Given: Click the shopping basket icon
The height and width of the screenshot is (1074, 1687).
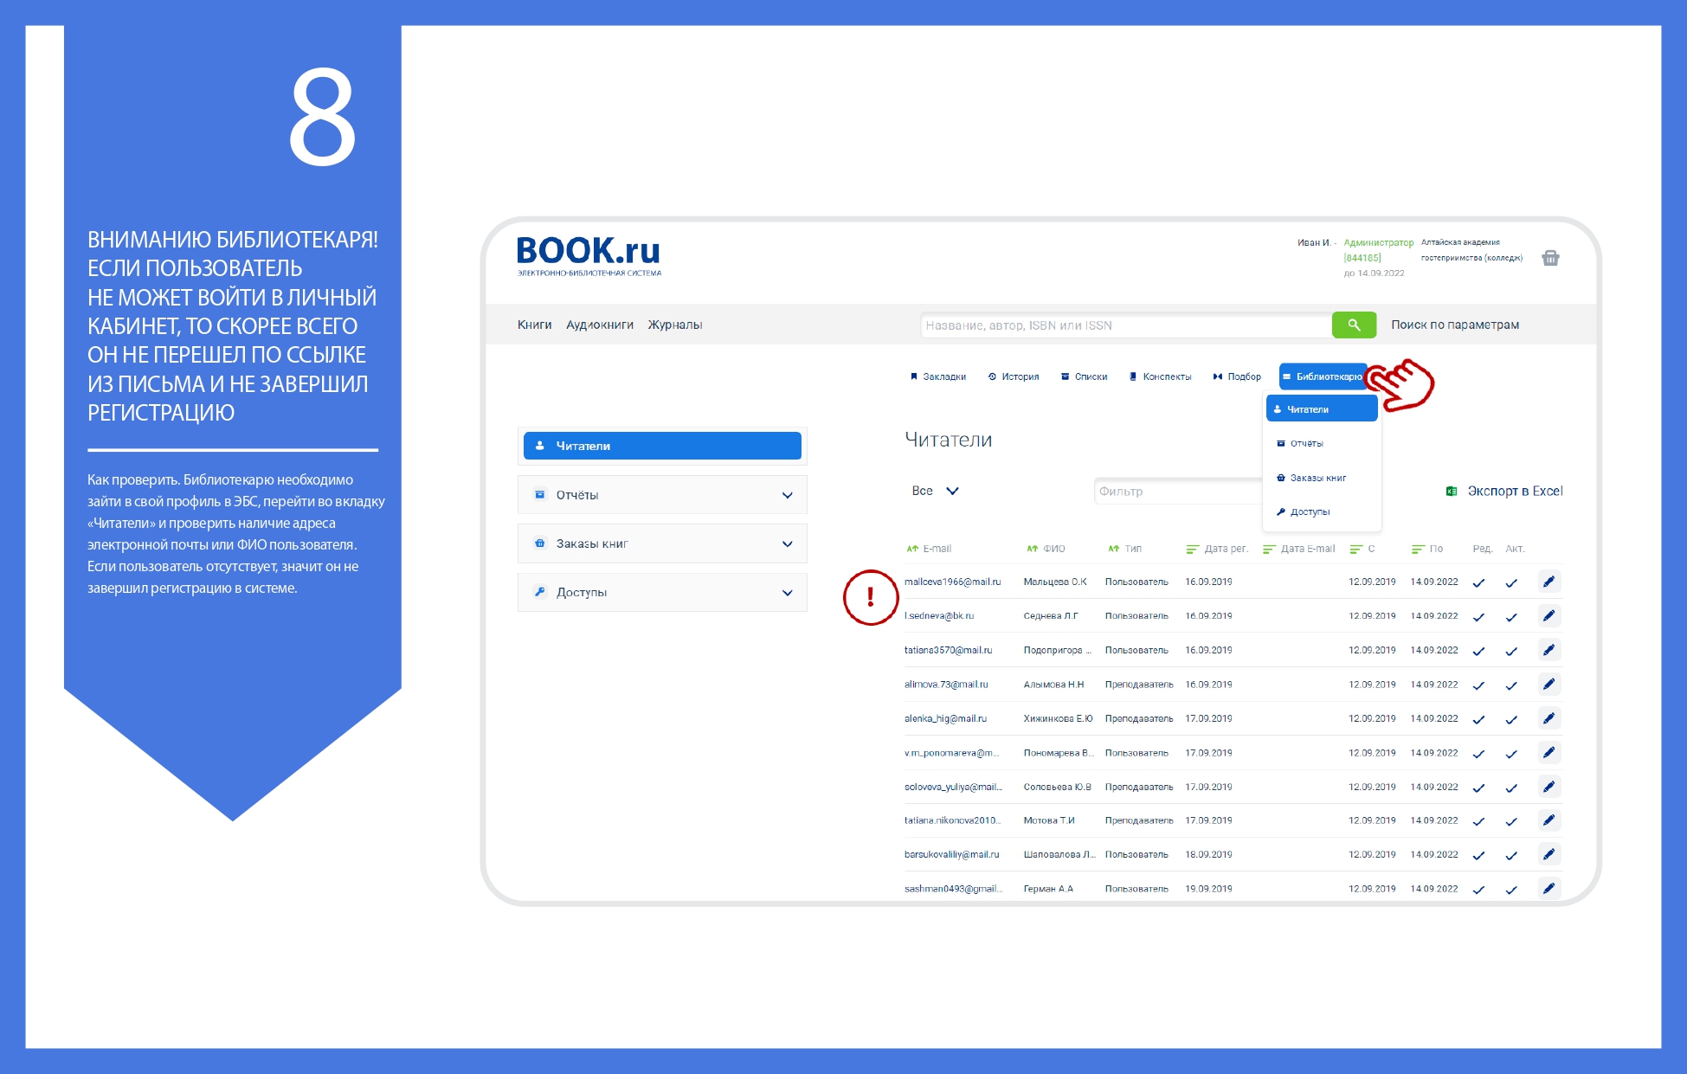Looking at the screenshot, I should tap(1550, 258).
